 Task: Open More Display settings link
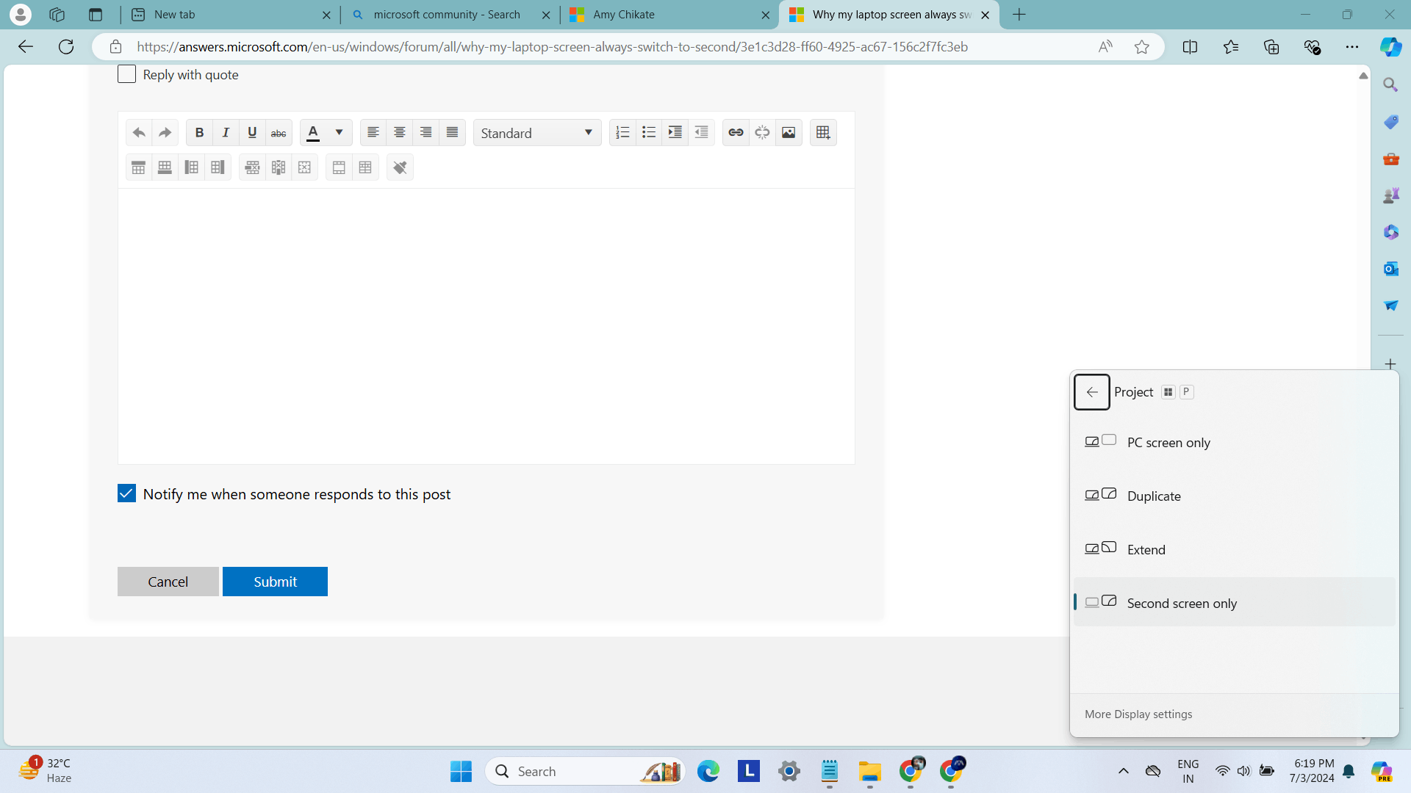click(x=1138, y=714)
